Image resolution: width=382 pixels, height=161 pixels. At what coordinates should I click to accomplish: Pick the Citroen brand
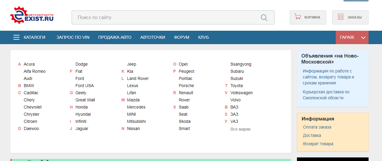(x=30, y=121)
